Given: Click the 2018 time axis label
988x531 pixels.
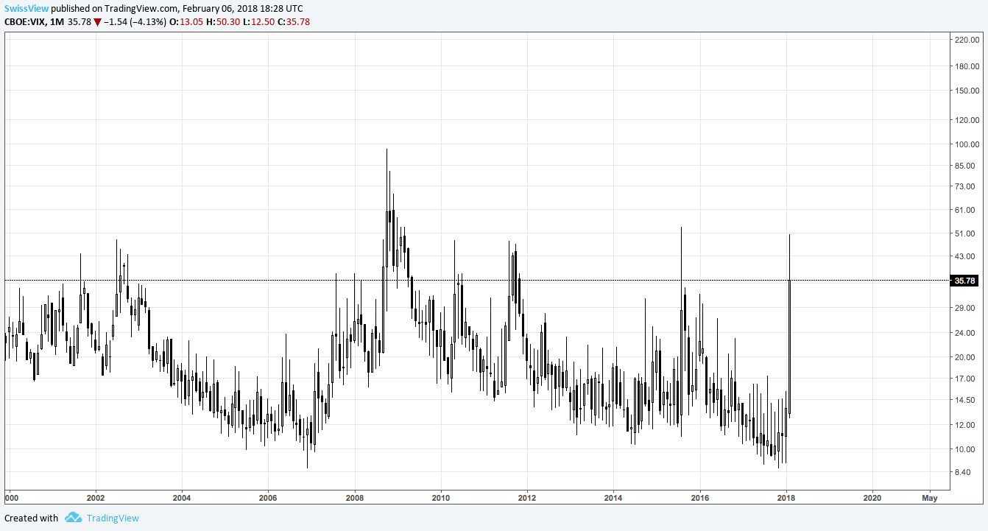Looking at the screenshot, I should (786, 498).
